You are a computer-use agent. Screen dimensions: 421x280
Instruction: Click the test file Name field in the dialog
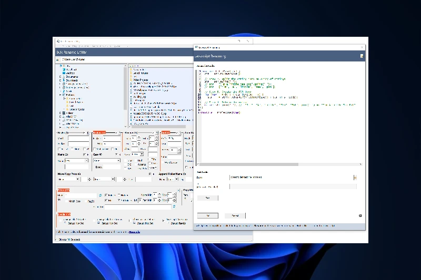tap(292, 178)
